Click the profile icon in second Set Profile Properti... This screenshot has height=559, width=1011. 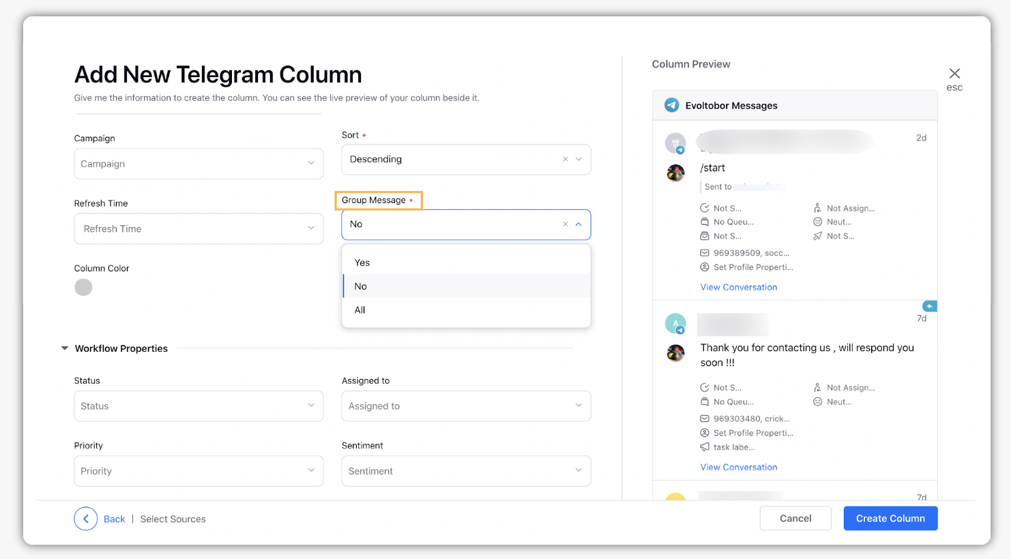coord(705,433)
